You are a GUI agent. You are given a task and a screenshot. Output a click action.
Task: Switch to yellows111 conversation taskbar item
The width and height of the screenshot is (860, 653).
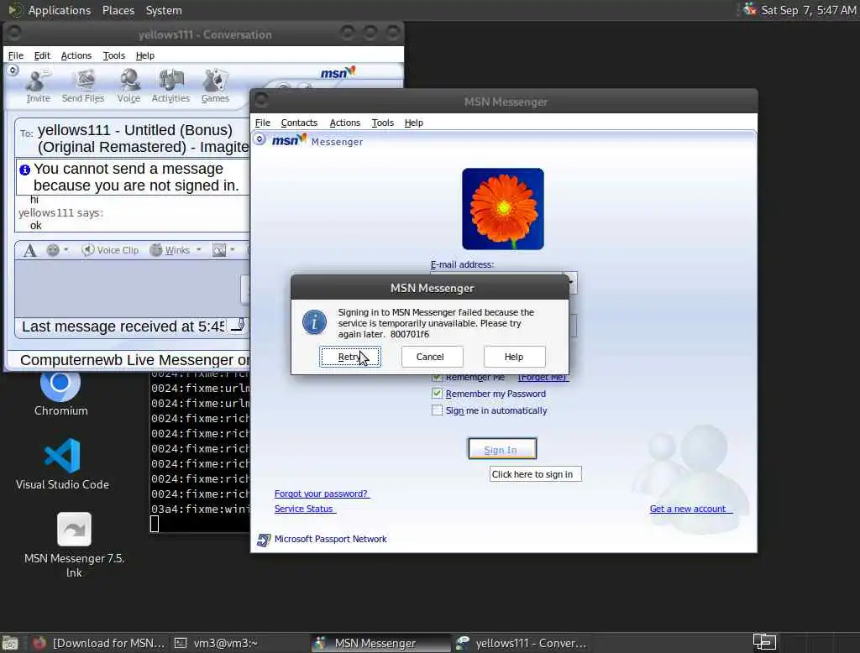click(522, 643)
